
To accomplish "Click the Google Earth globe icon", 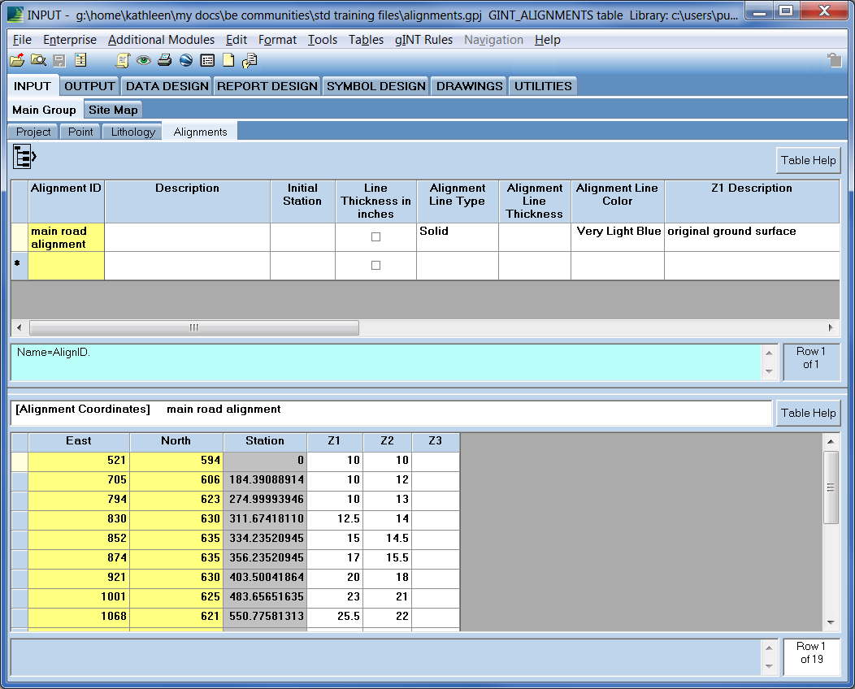I will 186,60.
